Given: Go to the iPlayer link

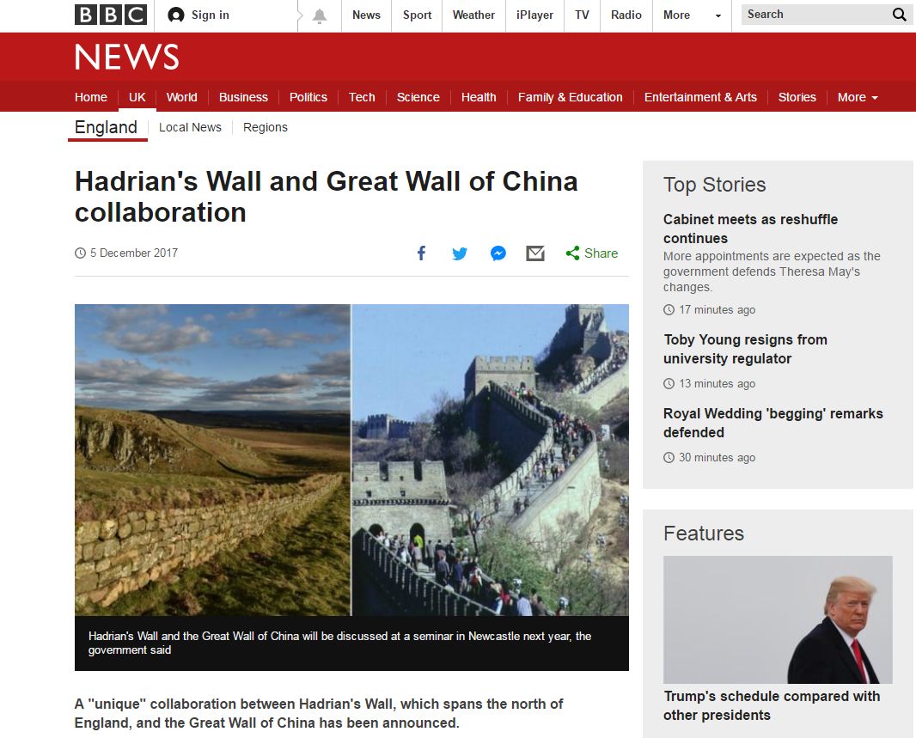Looking at the screenshot, I should (x=534, y=15).
